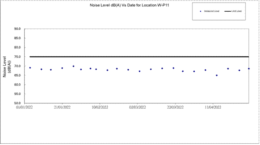Select the last data point at right edge
Viewport: 260px width, 145px height.
(x=249, y=69)
